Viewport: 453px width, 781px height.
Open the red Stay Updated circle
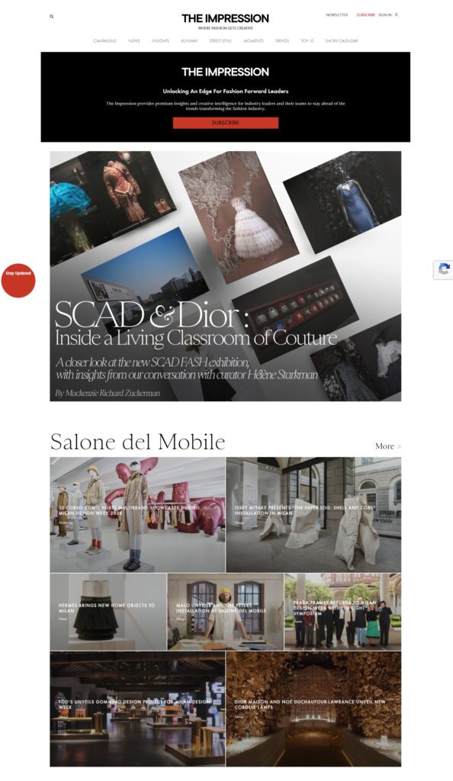pyautogui.click(x=18, y=281)
